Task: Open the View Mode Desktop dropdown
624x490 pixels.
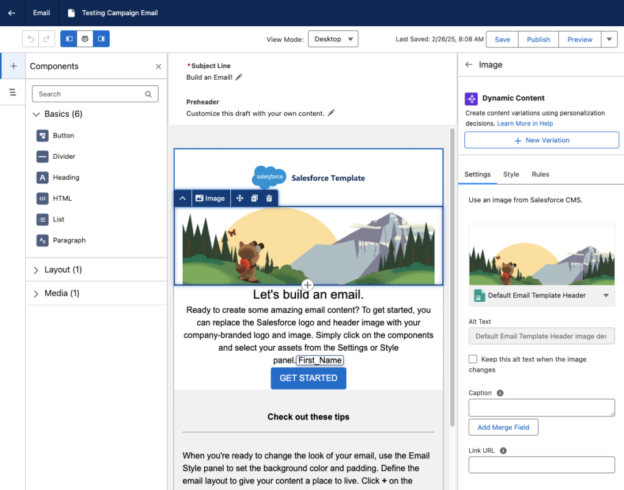Action: tap(333, 39)
